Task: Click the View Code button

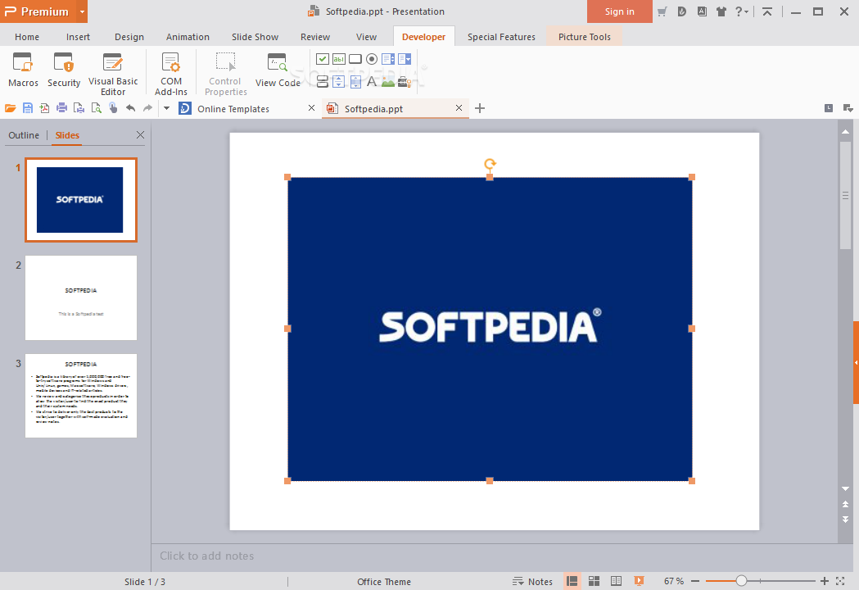Action: 278,70
